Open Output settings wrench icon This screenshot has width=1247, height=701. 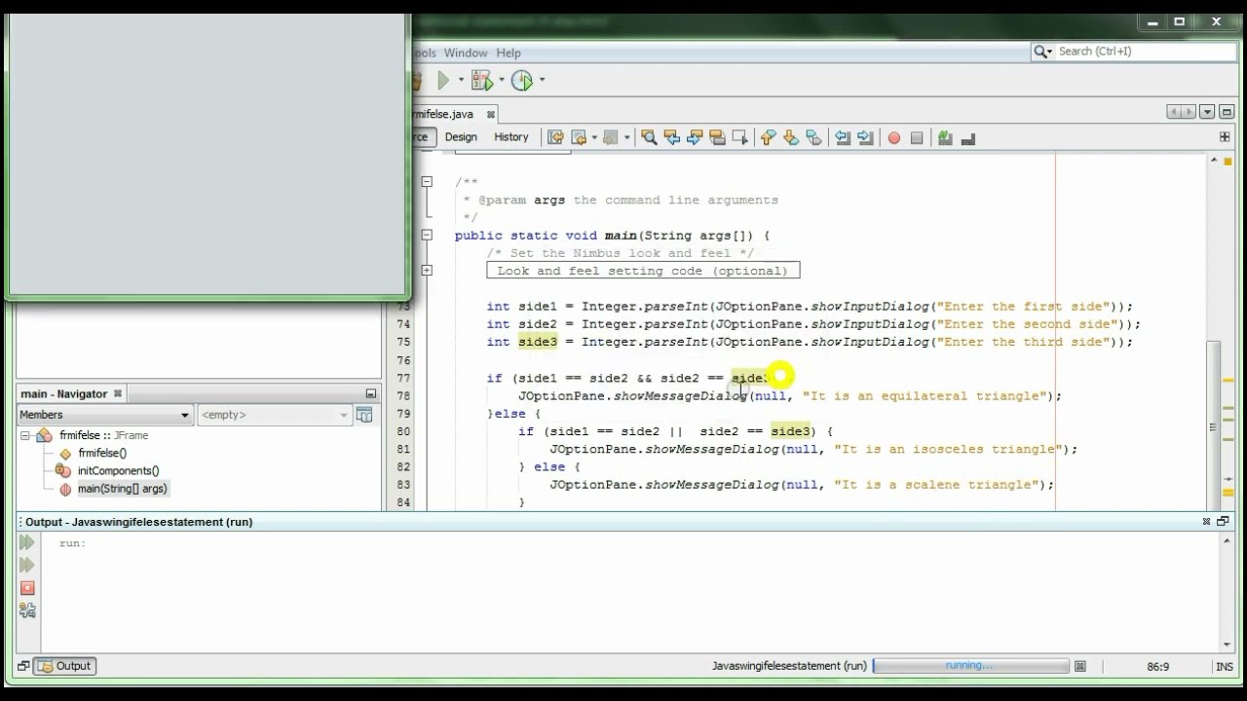[27, 610]
